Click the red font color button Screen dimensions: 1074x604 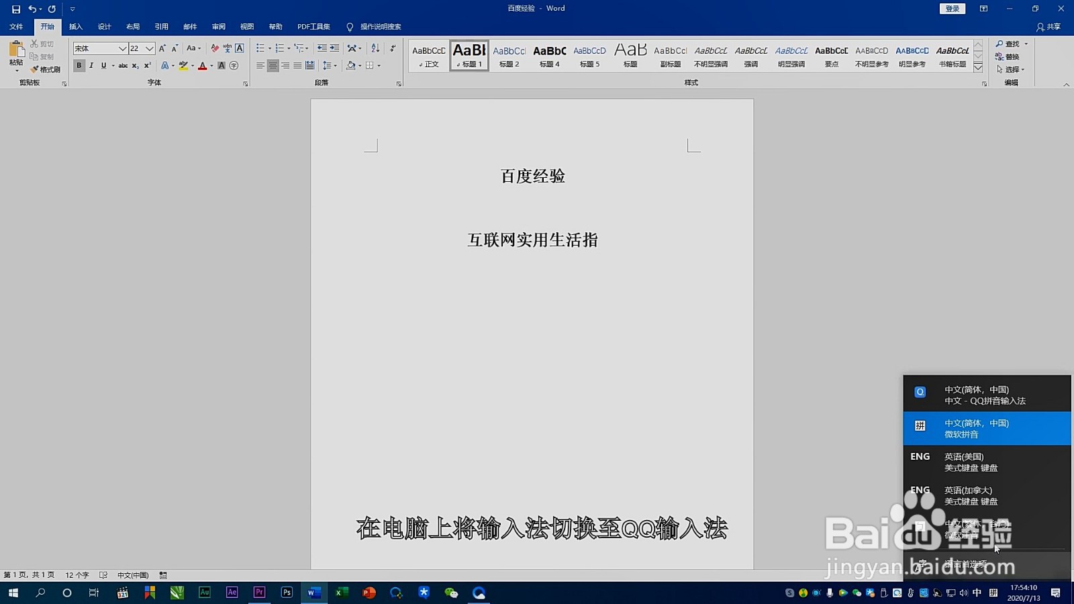pyautogui.click(x=203, y=66)
